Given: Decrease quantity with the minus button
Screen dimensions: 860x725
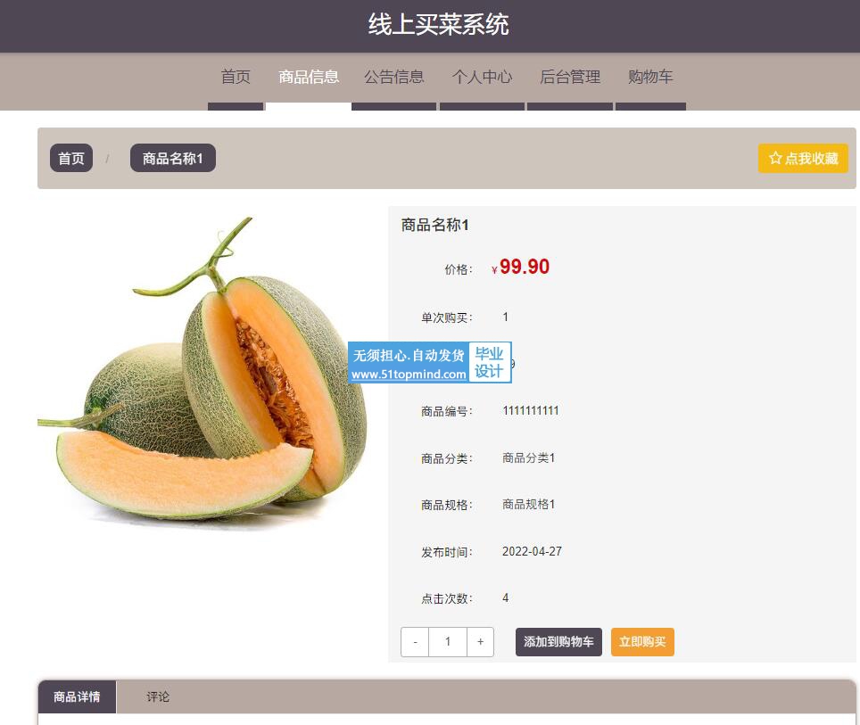Looking at the screenshot, I should point(415,642).
